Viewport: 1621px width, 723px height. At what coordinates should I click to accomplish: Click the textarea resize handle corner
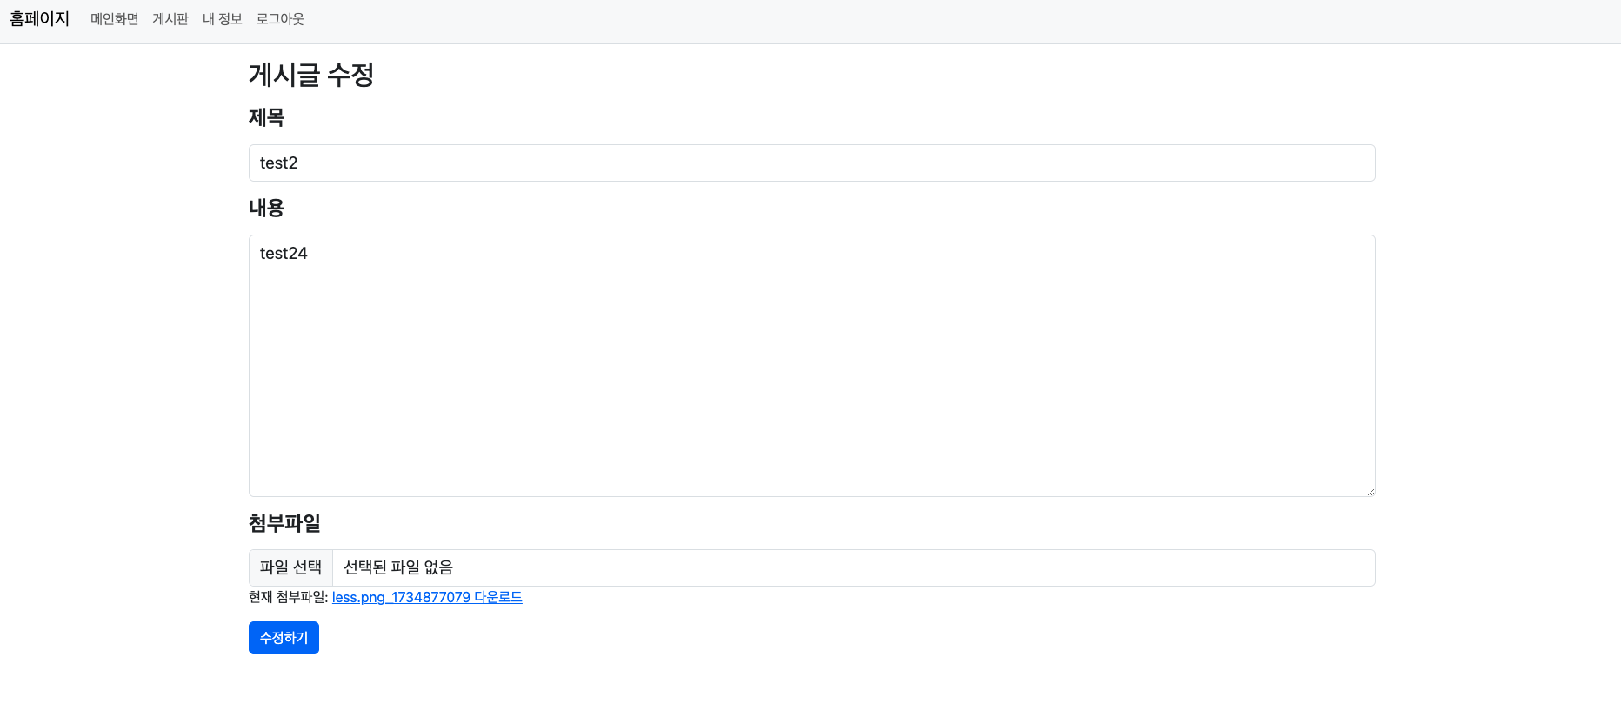pos(1370,491)
